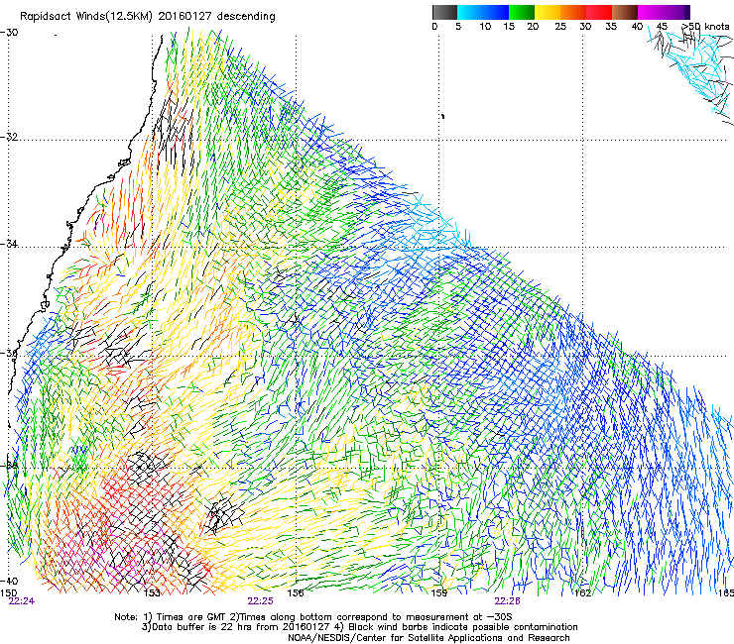The height and width of the screenshot is (644, 734).
Task: Click the brown 35-40 knots color segment
Action: (x=625, y=12)
